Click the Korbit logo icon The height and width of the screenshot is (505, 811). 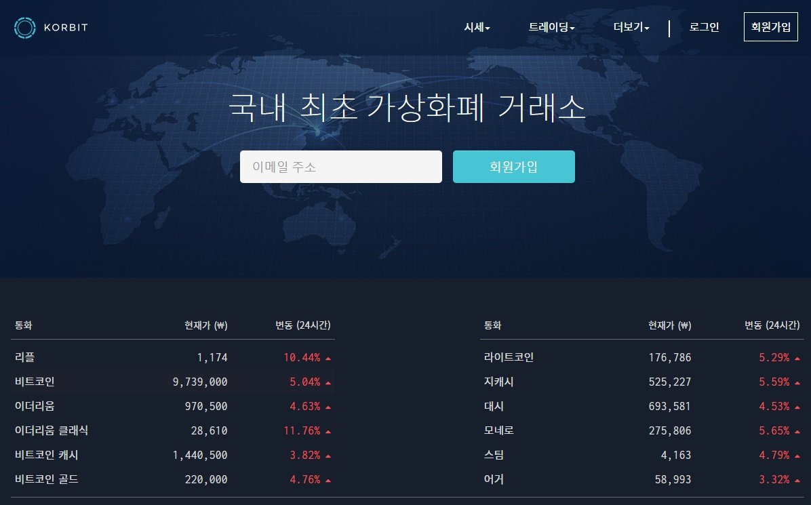point(24,27)
